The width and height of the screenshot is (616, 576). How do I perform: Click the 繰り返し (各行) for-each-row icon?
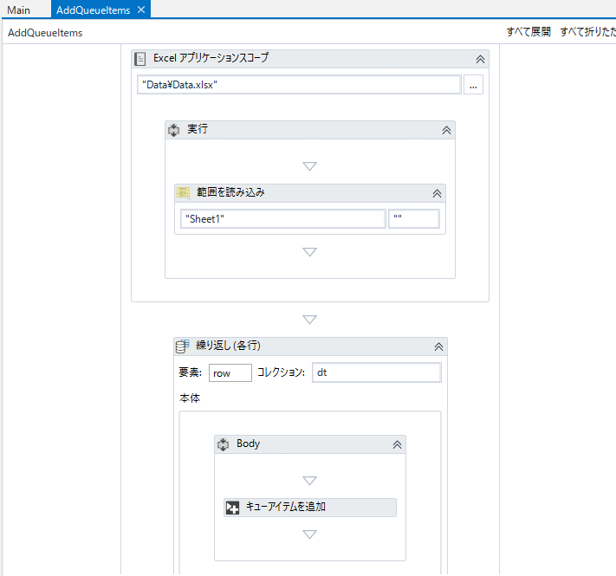pyautogui.click(x=182, y=346)
